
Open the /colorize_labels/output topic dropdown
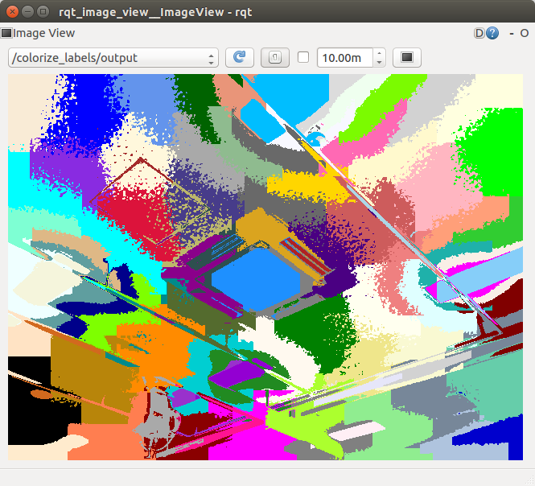(x=113, y=58)
